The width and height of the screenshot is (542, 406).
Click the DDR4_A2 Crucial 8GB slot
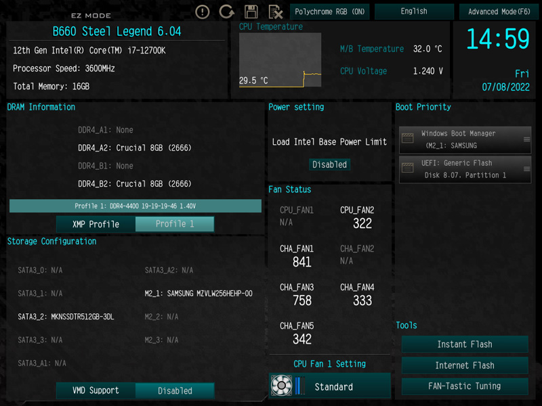[x=134, y=148]
